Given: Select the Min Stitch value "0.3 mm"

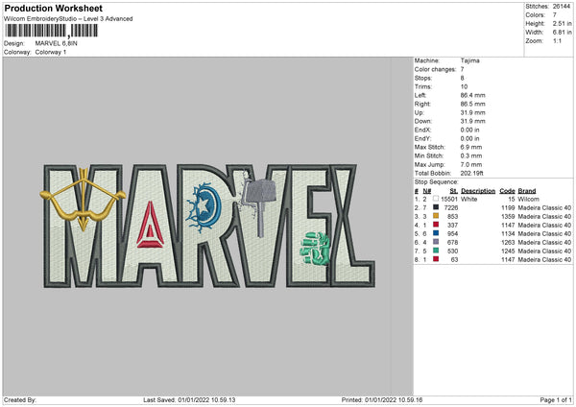Looking at the screenshot, I should coord(471,156).
